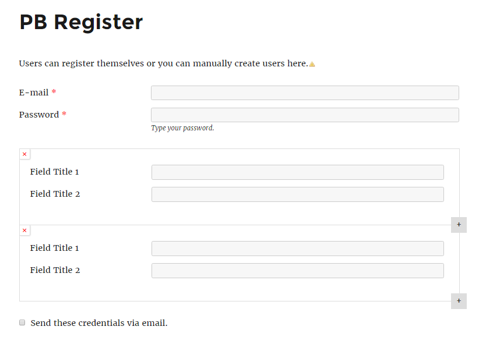Click Field Title 1 input in first group

[298, 172]
